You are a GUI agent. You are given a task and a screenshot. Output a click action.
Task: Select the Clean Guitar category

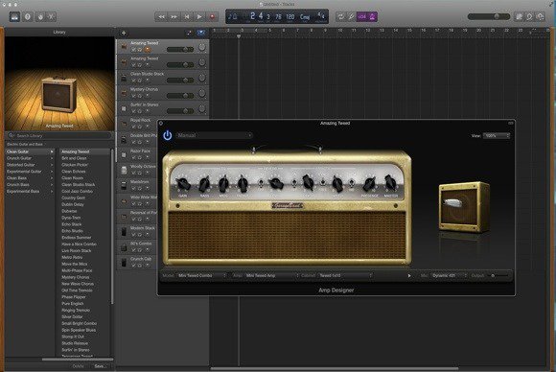(x=30, y=151)
